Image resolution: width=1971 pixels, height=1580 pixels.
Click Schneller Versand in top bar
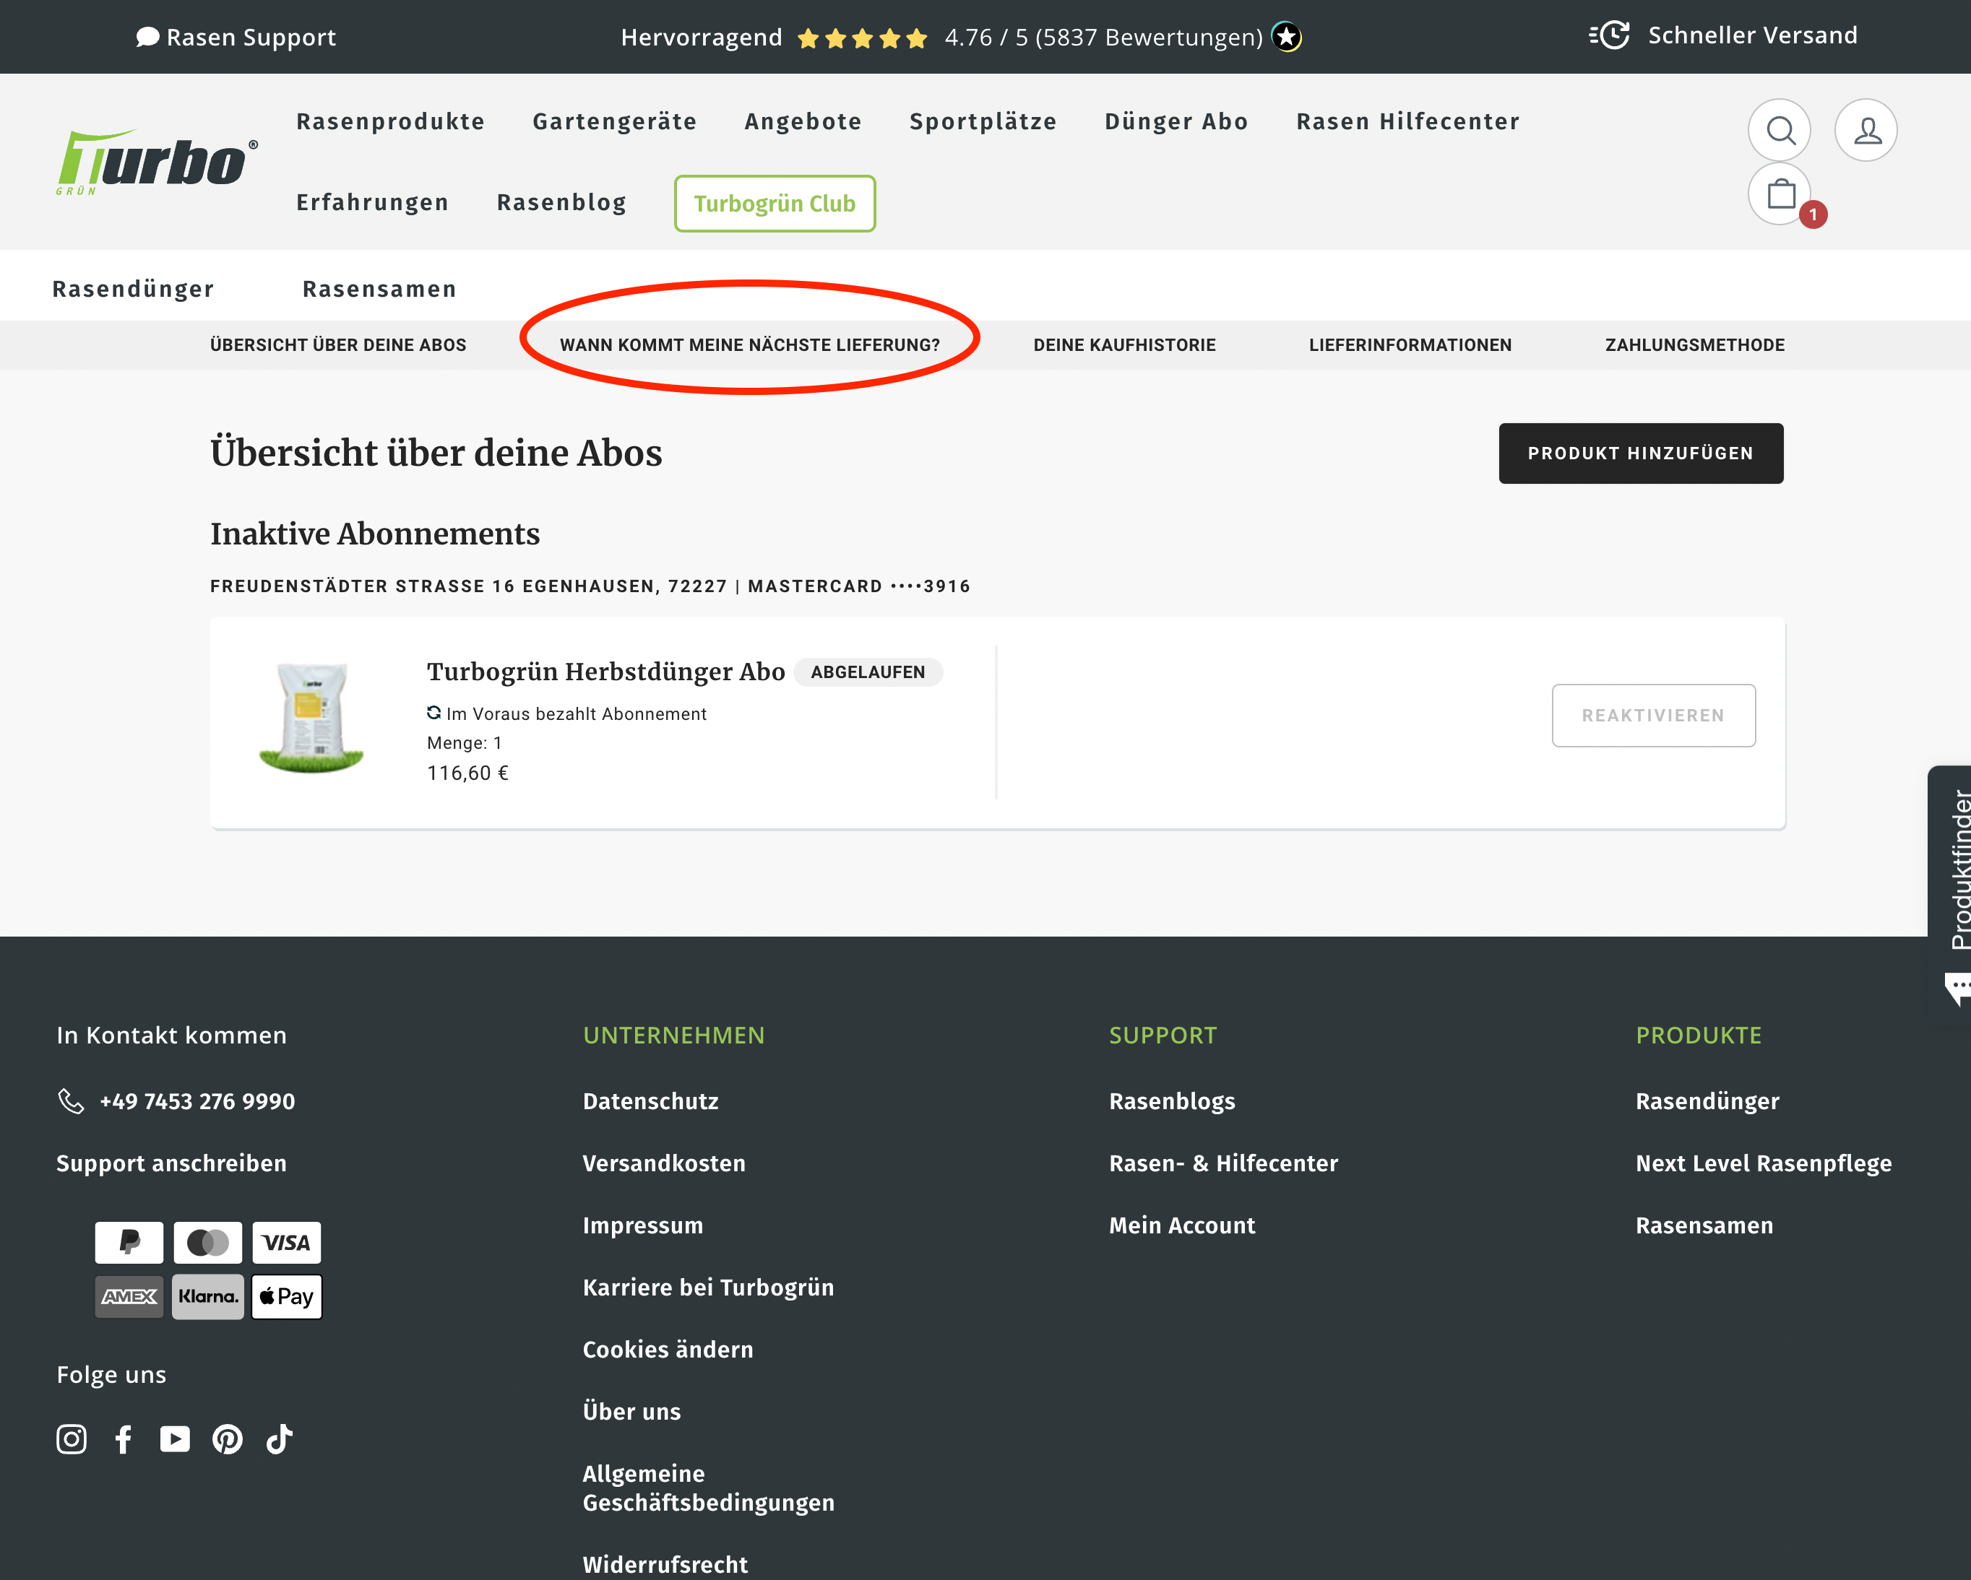[x=1753, y=35]
